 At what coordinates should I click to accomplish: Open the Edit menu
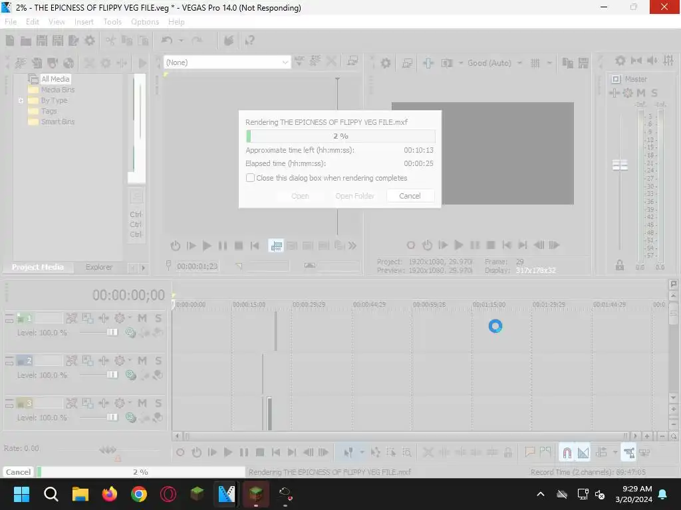pyautogui.click(x=32, y=22)
